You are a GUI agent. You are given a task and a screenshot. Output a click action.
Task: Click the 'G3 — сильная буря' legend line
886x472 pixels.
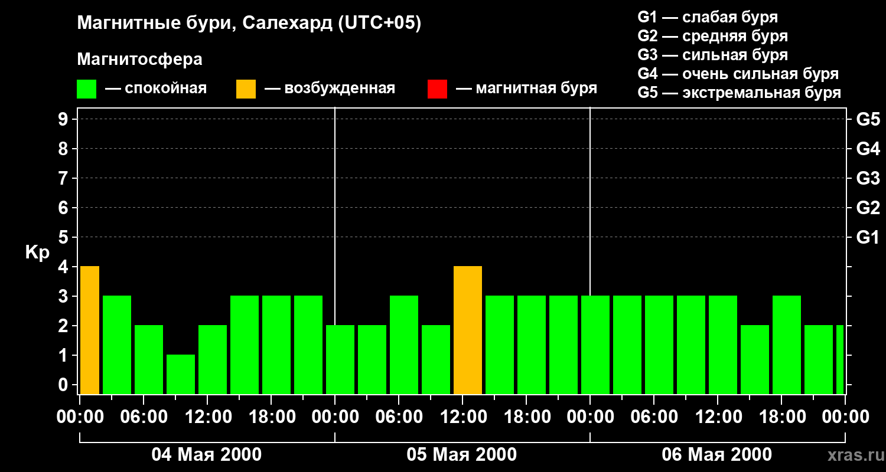click(x=713, y=55)
